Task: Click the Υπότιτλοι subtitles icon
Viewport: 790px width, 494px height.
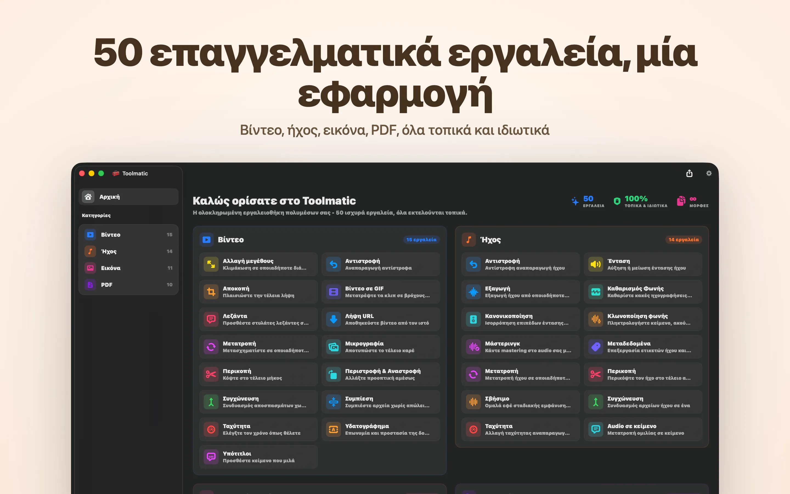Action: [x=211, y=457]
